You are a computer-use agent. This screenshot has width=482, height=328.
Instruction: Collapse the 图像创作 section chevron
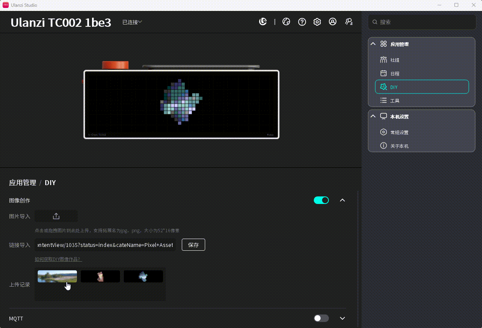(x=342, y=200)
